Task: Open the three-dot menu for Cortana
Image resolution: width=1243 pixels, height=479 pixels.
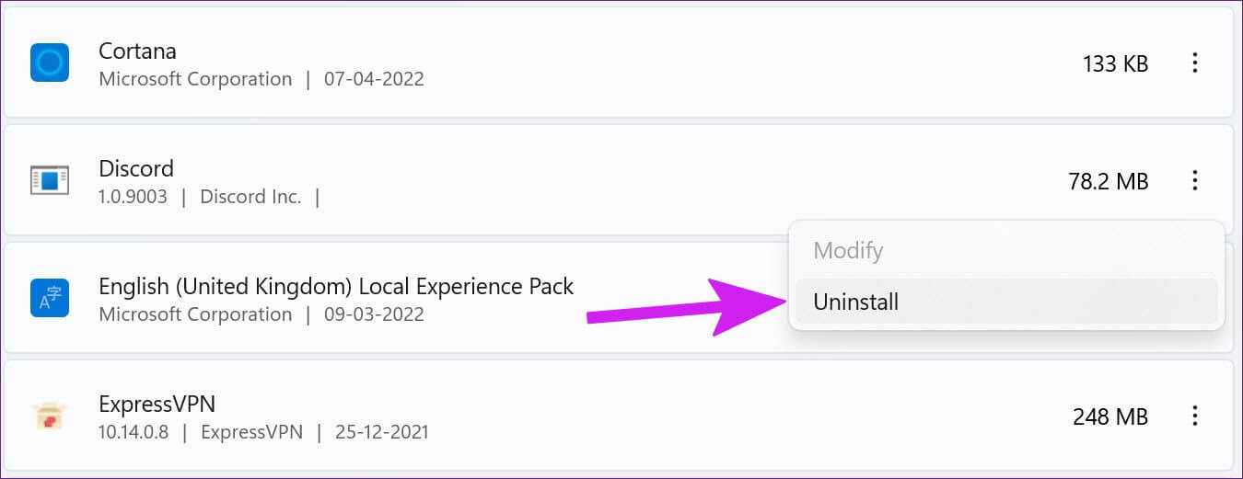Action: [1195, 63]
